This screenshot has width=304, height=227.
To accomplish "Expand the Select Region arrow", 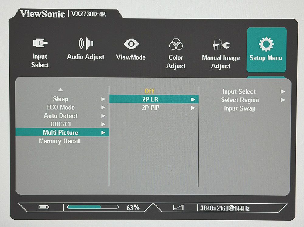I will coord(283,100).
